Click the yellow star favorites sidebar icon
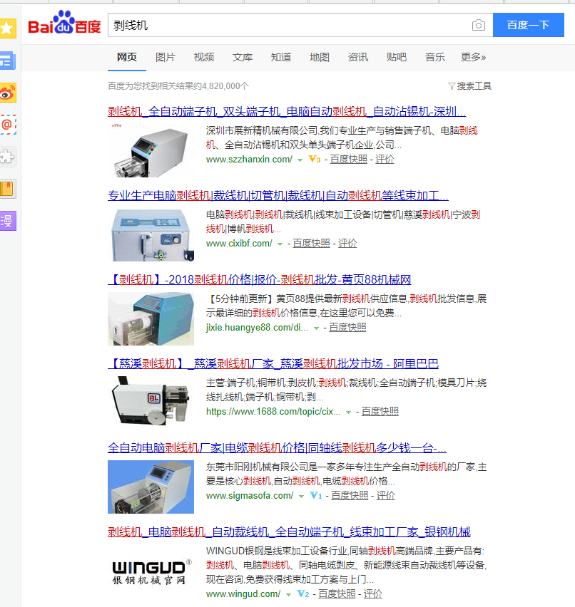 click(x=7, y=28)
